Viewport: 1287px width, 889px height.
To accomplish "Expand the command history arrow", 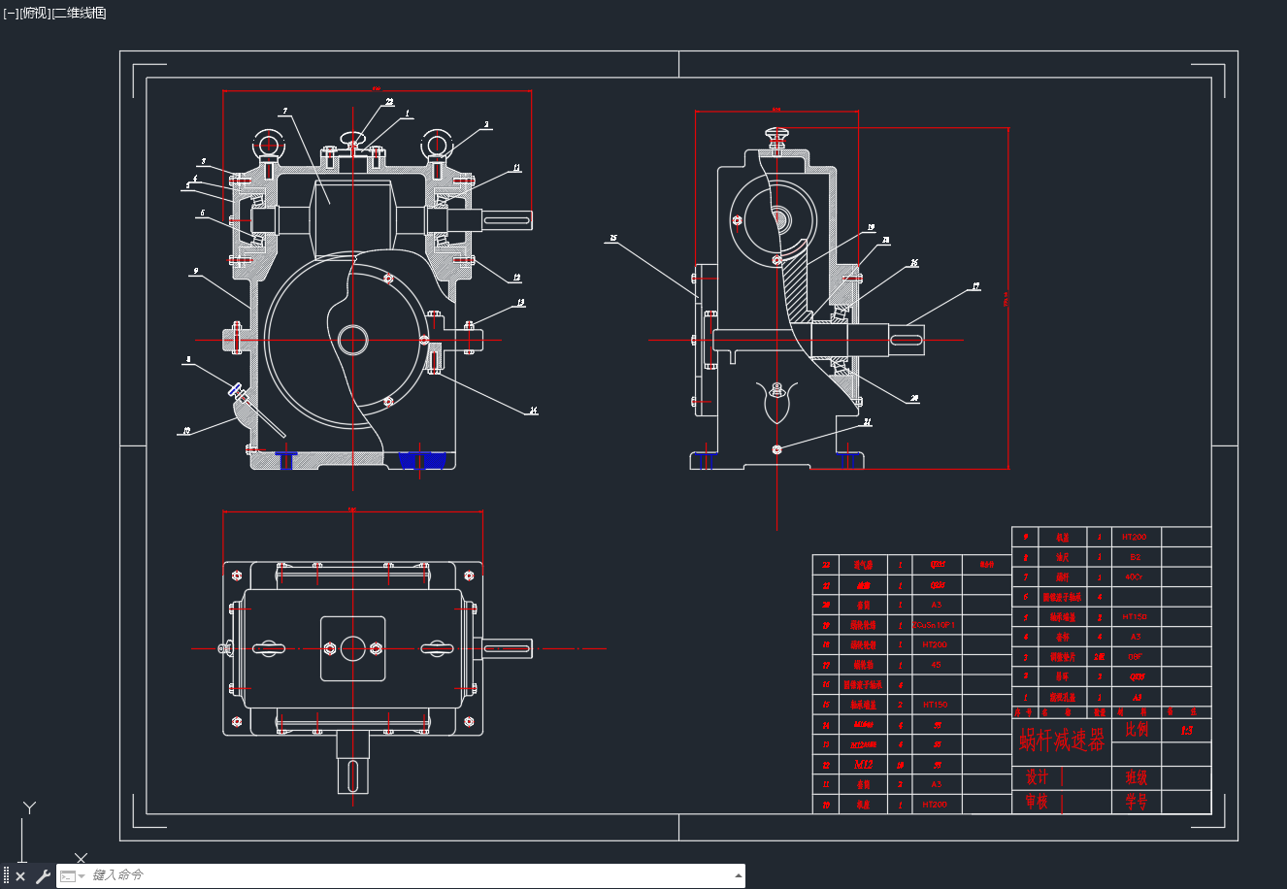I will 738,875.
